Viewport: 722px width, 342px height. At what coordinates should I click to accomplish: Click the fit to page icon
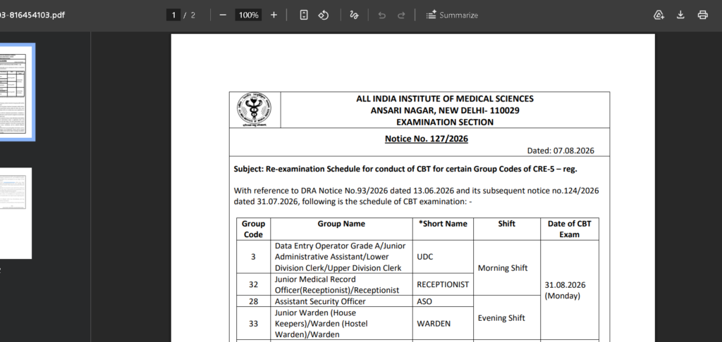coord(303,15)
